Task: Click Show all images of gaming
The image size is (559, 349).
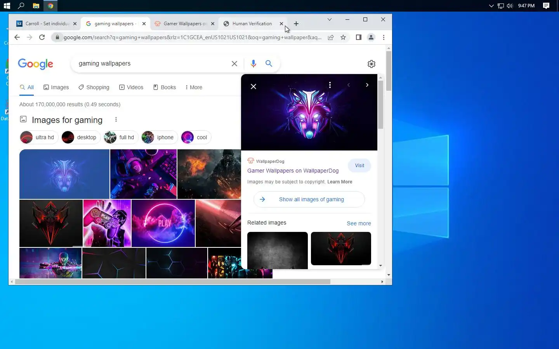Action: tap(309, 199)
